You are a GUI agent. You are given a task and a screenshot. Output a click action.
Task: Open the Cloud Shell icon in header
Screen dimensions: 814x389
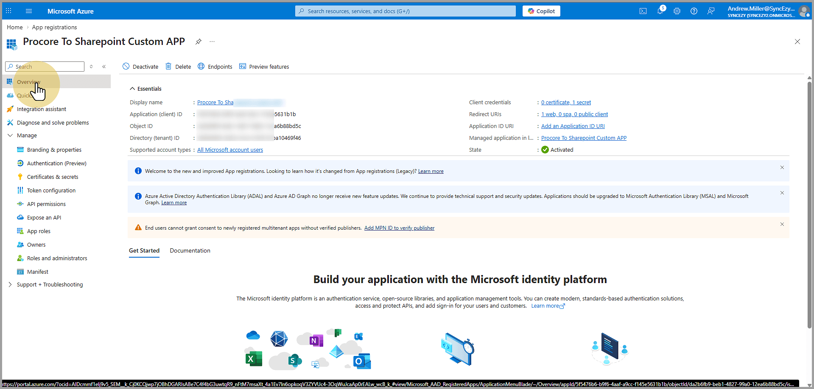643,11
